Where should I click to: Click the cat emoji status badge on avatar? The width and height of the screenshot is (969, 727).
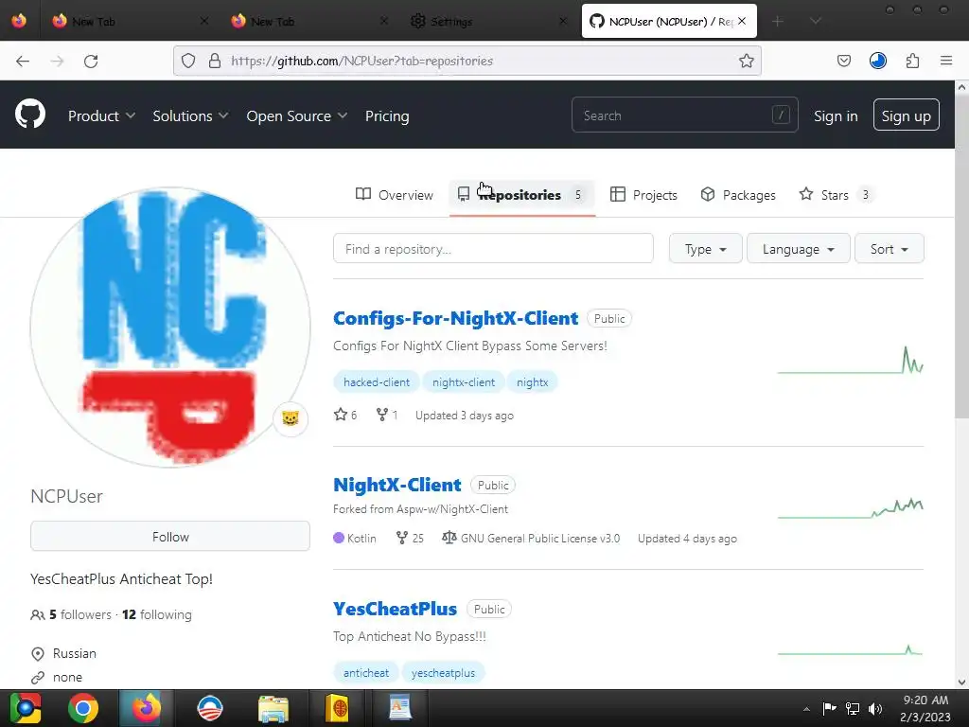(x=291, y=418)
